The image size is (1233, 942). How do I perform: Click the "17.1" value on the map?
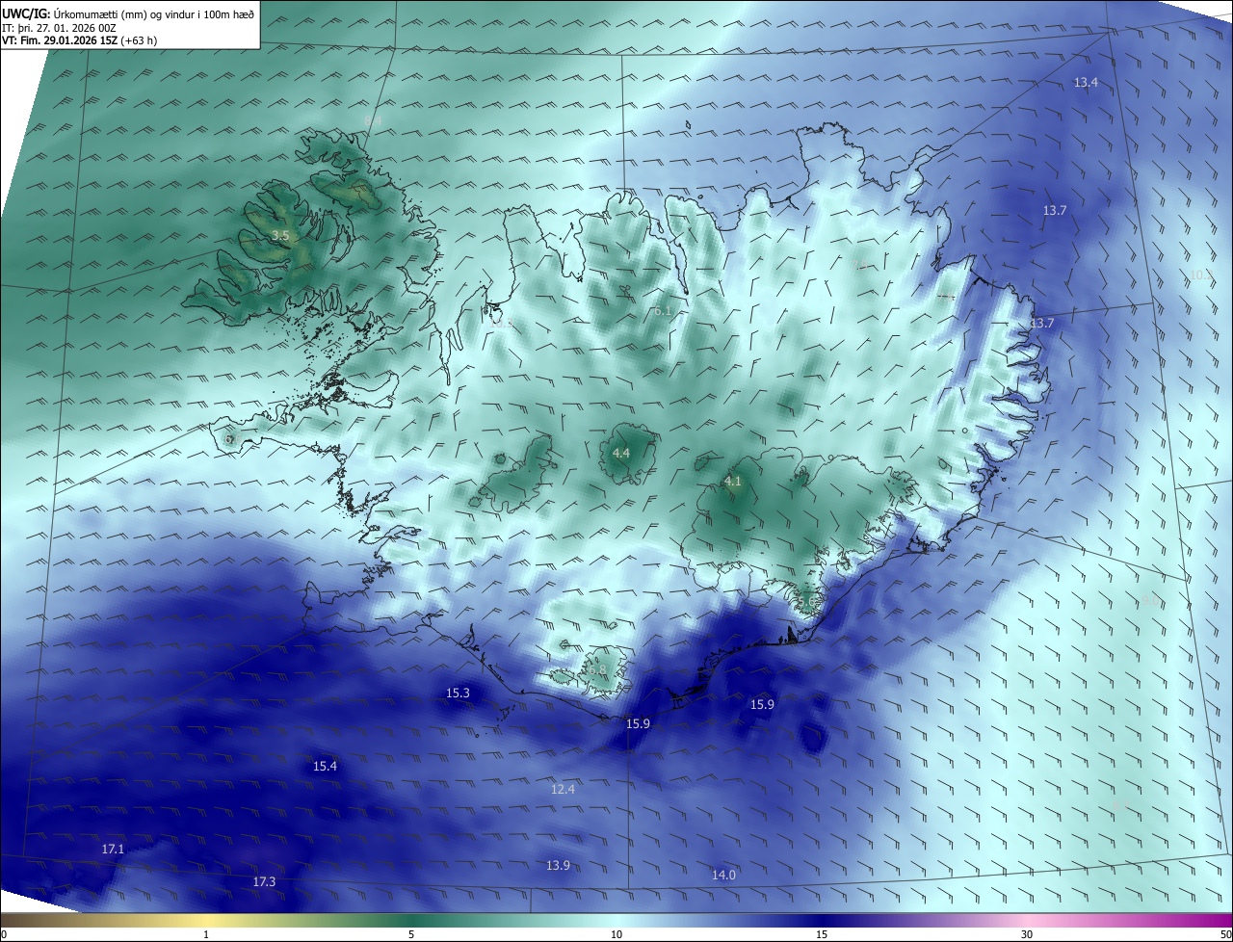tap(113, 850)
